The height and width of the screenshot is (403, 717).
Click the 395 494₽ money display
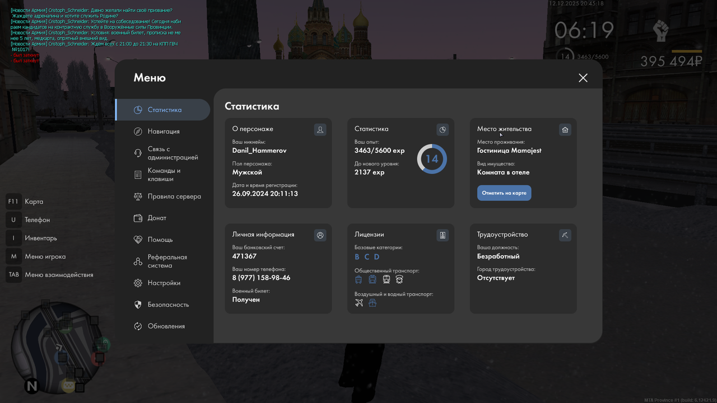pyautogui.click(x=671, y=62)
